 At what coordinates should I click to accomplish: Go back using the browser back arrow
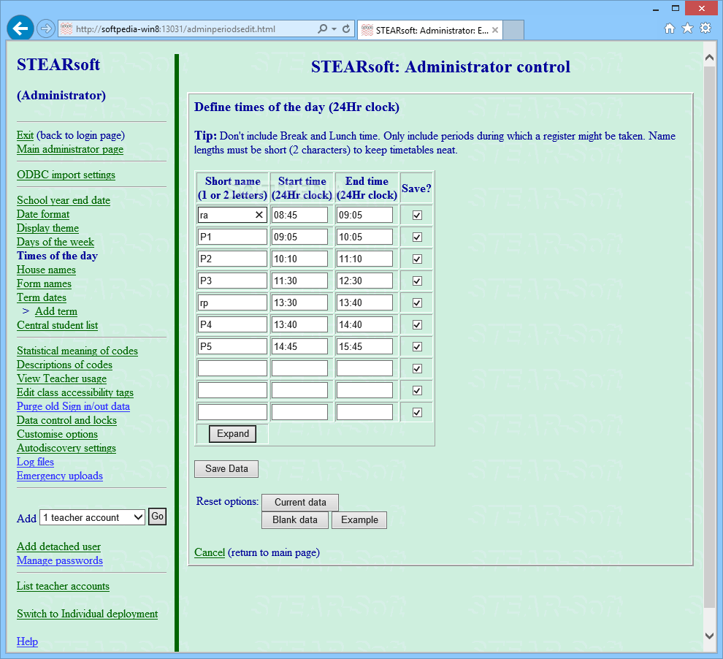point(20,28)
